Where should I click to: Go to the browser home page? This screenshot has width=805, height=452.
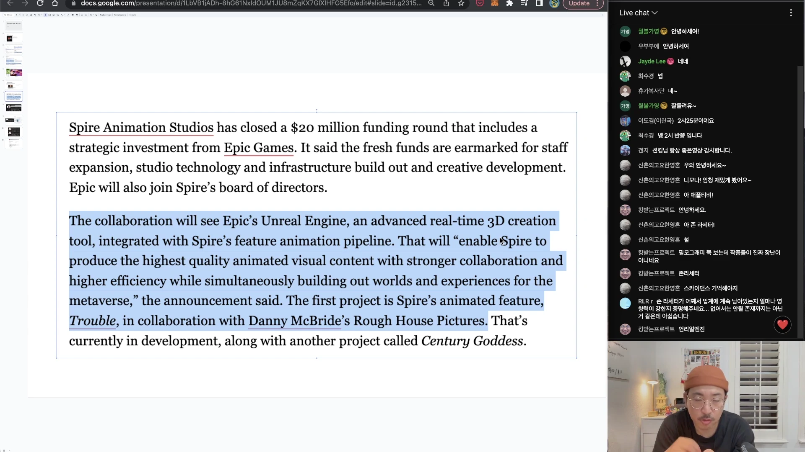coord(55,3)
